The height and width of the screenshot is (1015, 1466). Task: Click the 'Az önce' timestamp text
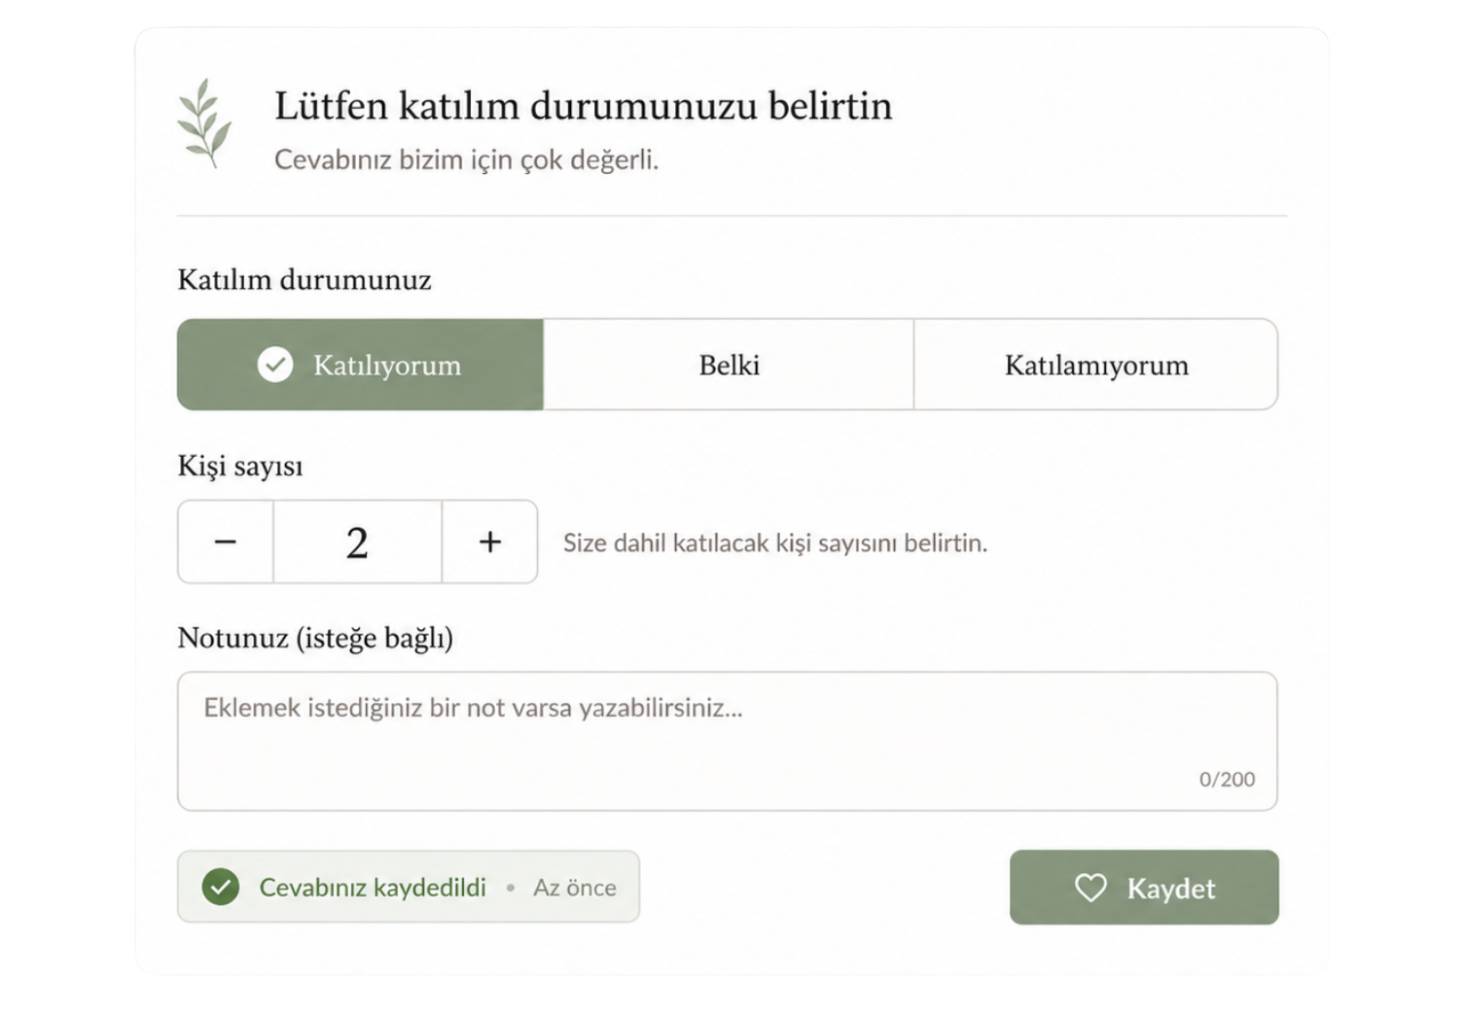coord(575,888)
